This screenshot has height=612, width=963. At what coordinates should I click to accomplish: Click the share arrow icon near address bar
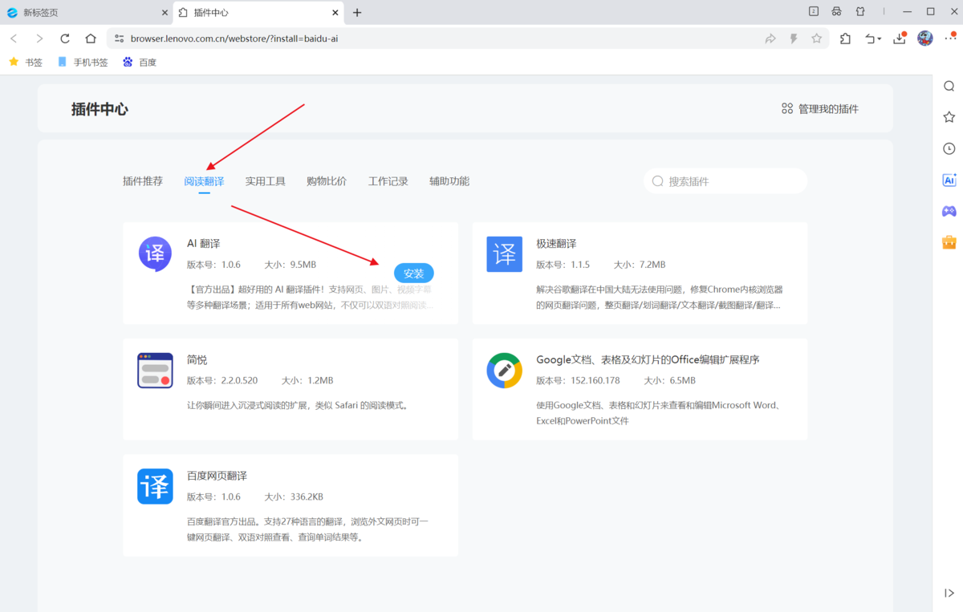[770, 38]
